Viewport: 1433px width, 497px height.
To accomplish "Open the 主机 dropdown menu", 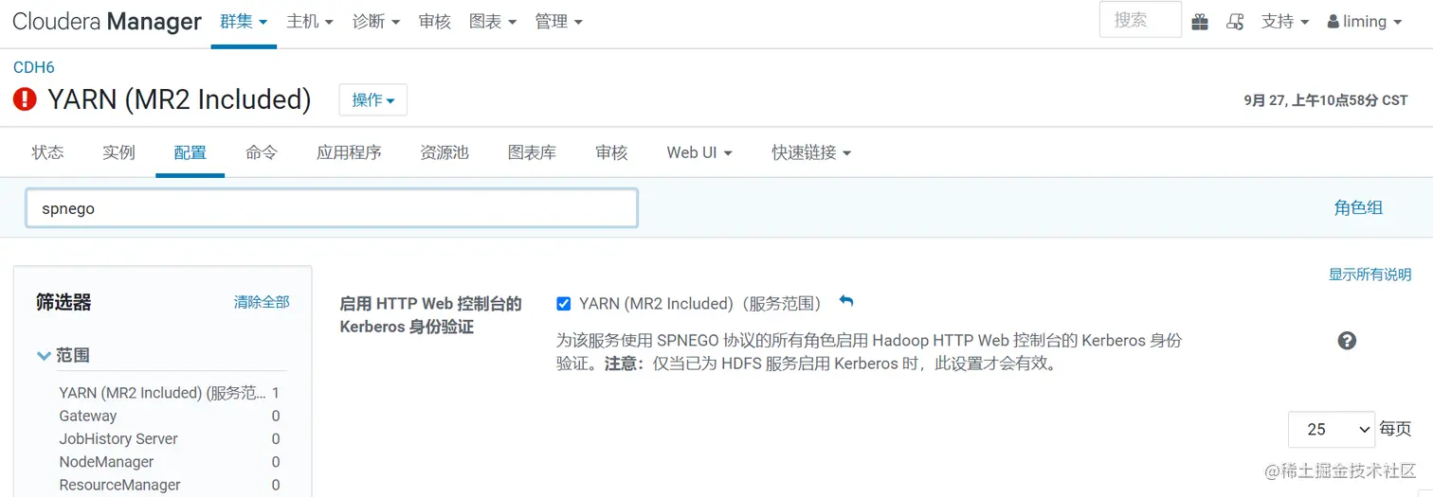I will (310, 22).
